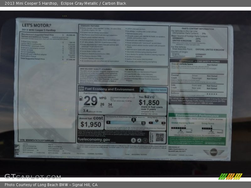Click 'GOVERNMENT 5-STAR SAFETY RATINGS' heading
Viewport: 251px width, 188px height.
coord(199,61)
